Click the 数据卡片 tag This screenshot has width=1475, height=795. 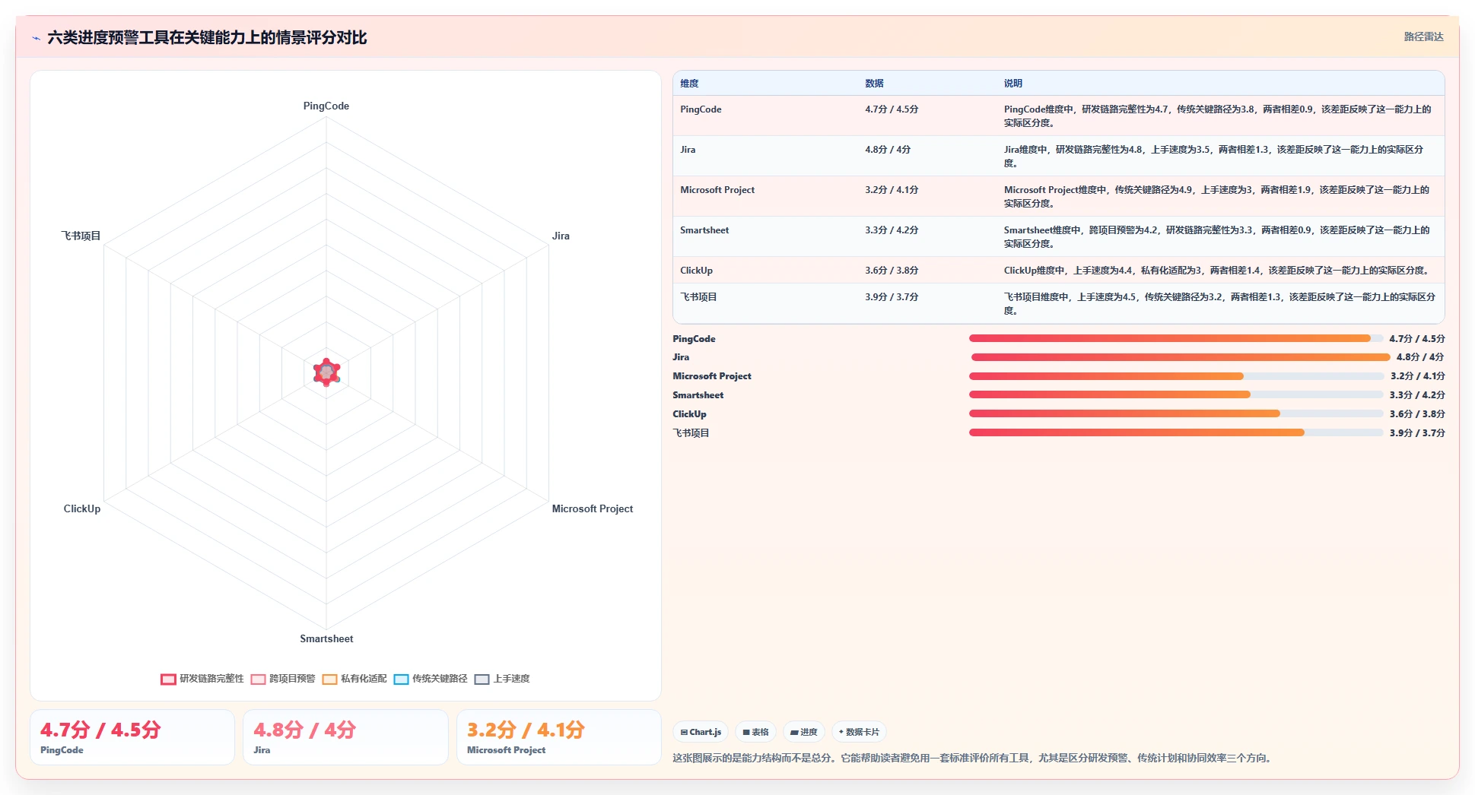(859, 732)
